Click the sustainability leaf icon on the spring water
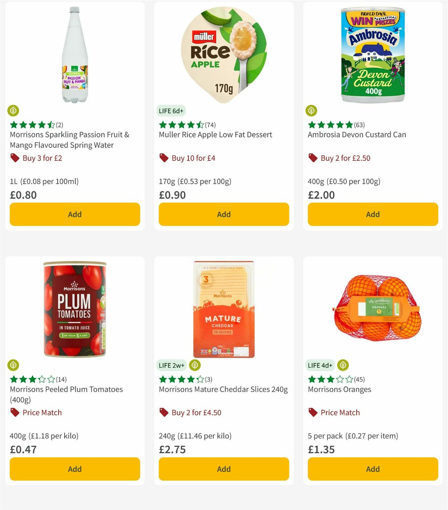 tap(14, 111)
